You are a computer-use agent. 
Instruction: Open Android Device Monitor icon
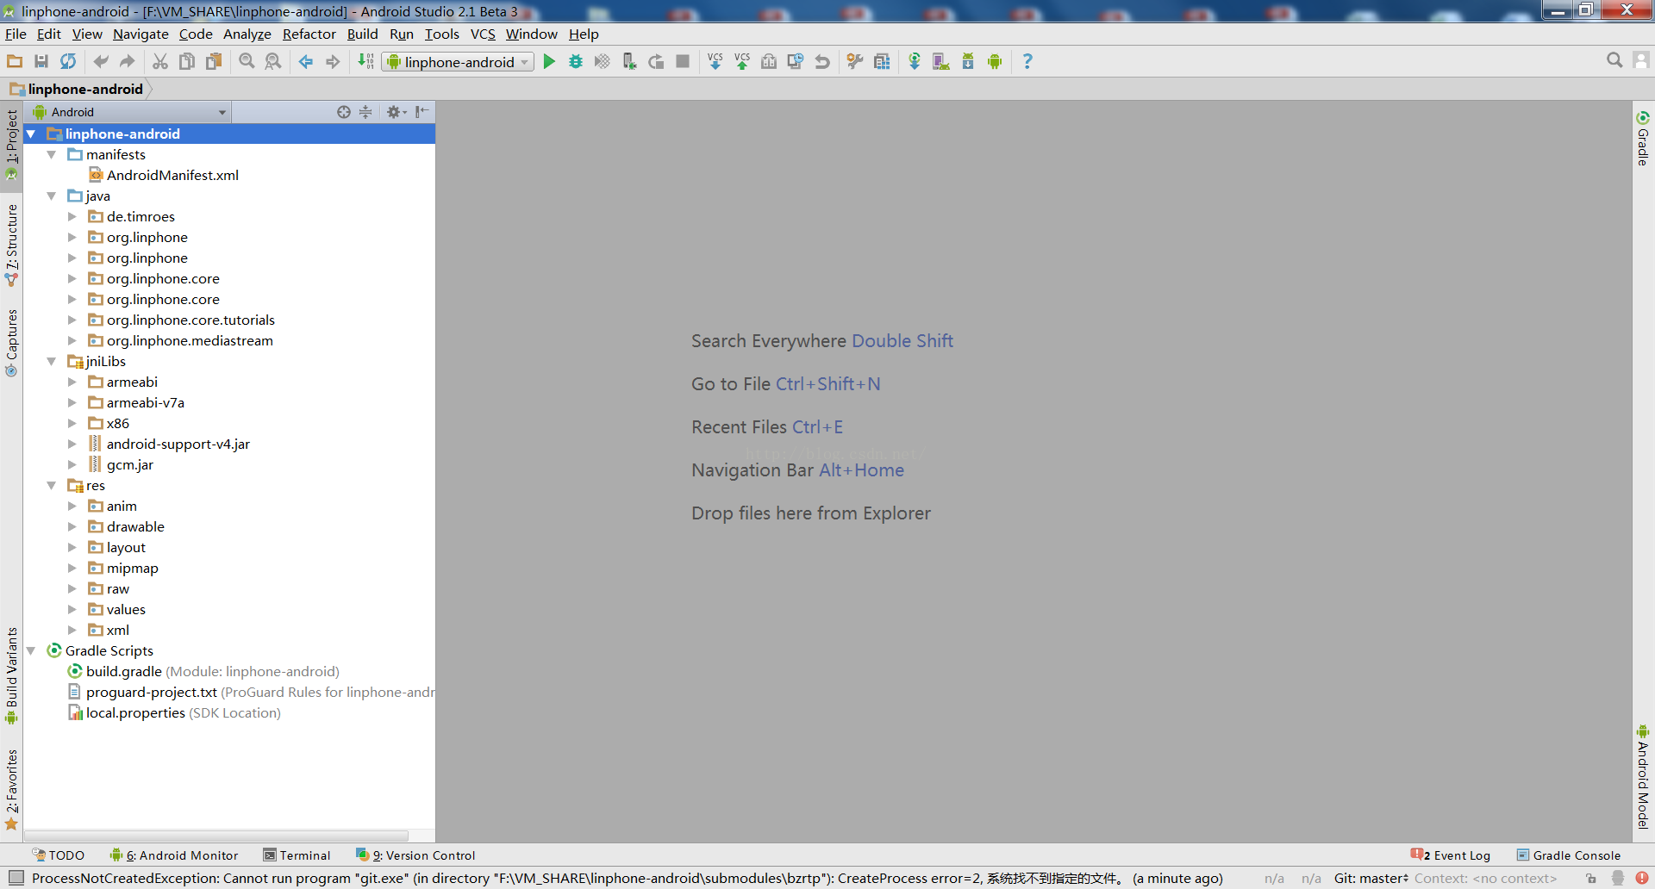pos(995,61)
